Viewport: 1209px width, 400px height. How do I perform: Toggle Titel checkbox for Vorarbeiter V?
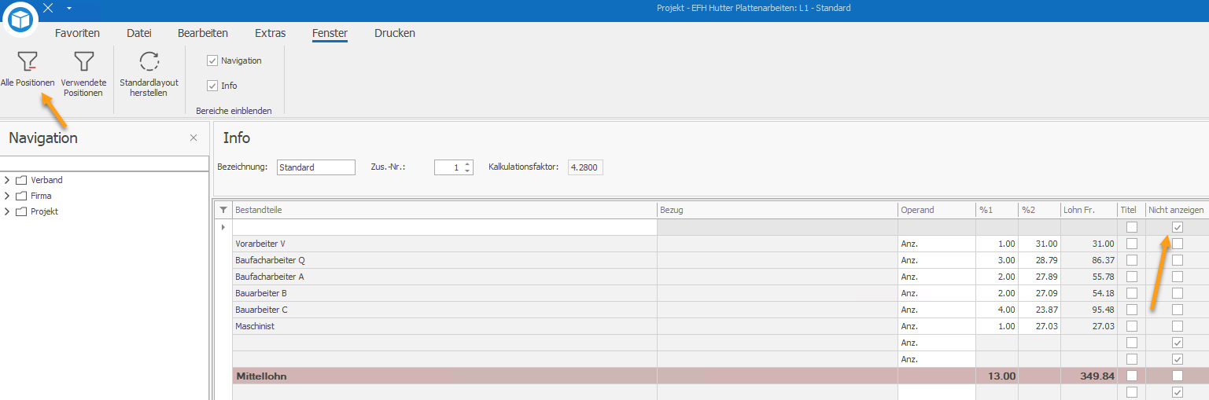click(1132, 244)
